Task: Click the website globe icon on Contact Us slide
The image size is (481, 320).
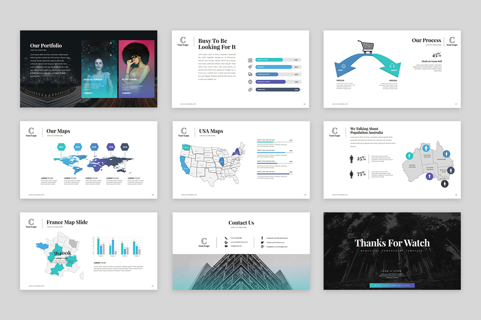Action: point(226,242)
